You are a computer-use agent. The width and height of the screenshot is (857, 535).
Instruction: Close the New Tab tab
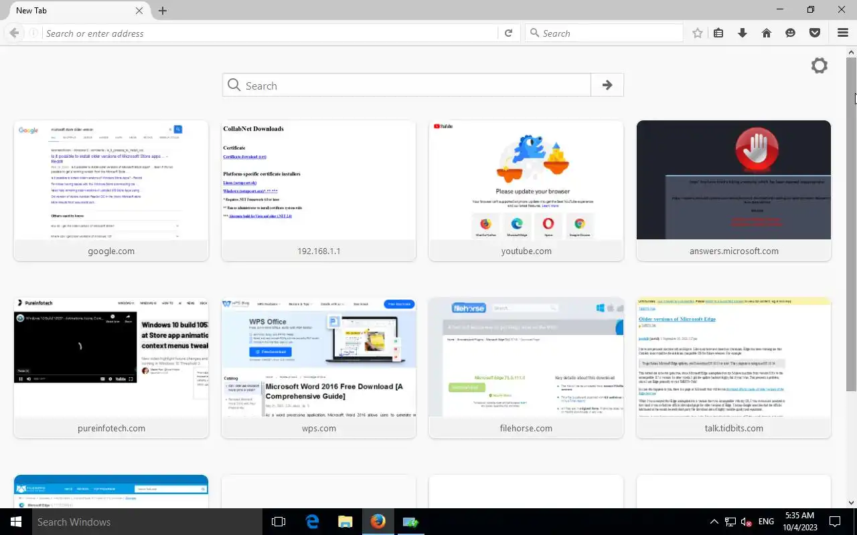coord(139,11)
